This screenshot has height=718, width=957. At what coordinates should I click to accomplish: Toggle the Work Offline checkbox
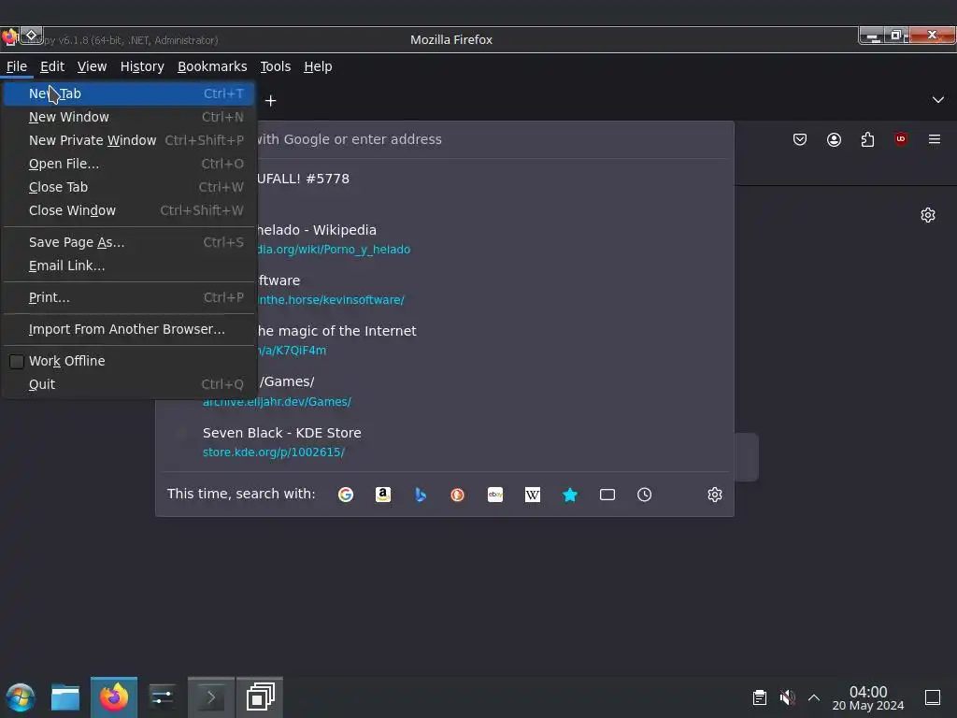pyautogui.click(x=17, y=362)
